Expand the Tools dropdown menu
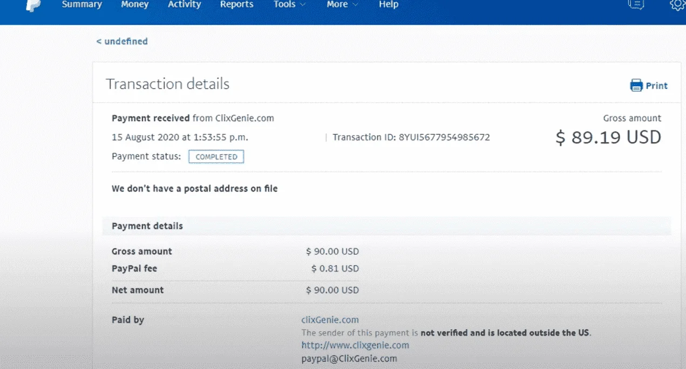The height and width of the screenshot is (369, 686). pos(289,4)
